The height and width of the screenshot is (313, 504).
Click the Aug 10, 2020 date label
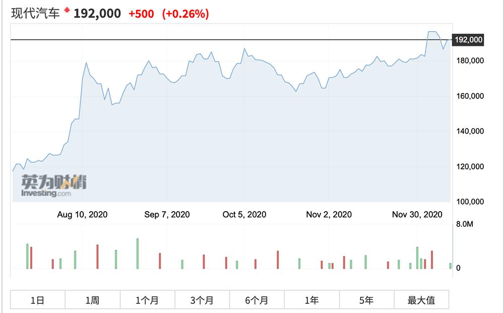point(82,215)
